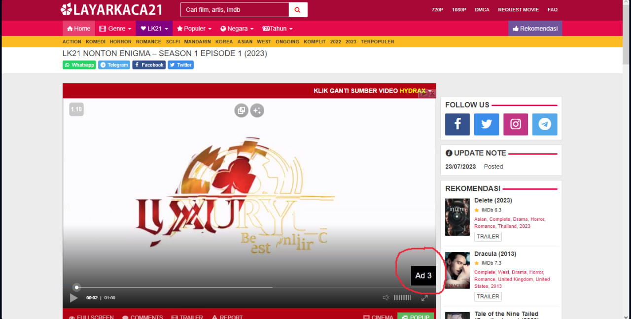The image size is (631, 319).
Task: Select the HORROR category link
Action: coord(120,42)
